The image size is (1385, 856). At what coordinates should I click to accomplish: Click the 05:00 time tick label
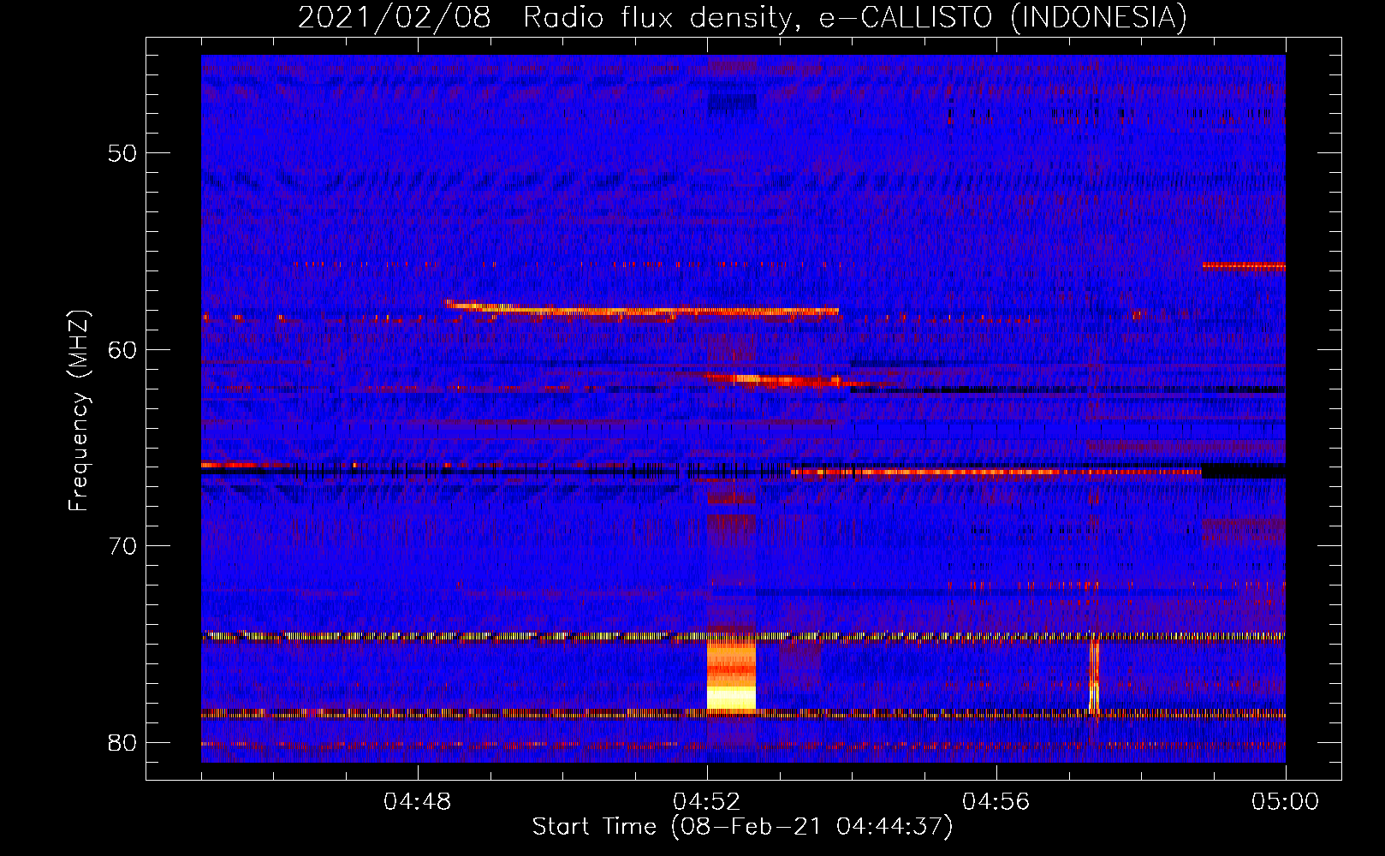tap(1286, 802)
